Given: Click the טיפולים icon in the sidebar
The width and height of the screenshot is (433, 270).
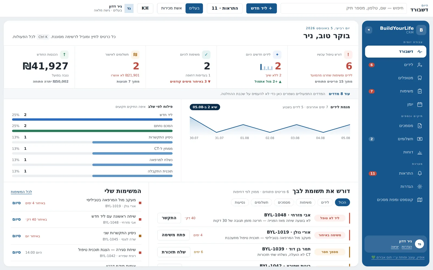Looking at the screenshot, I should (x=420, y=78).
